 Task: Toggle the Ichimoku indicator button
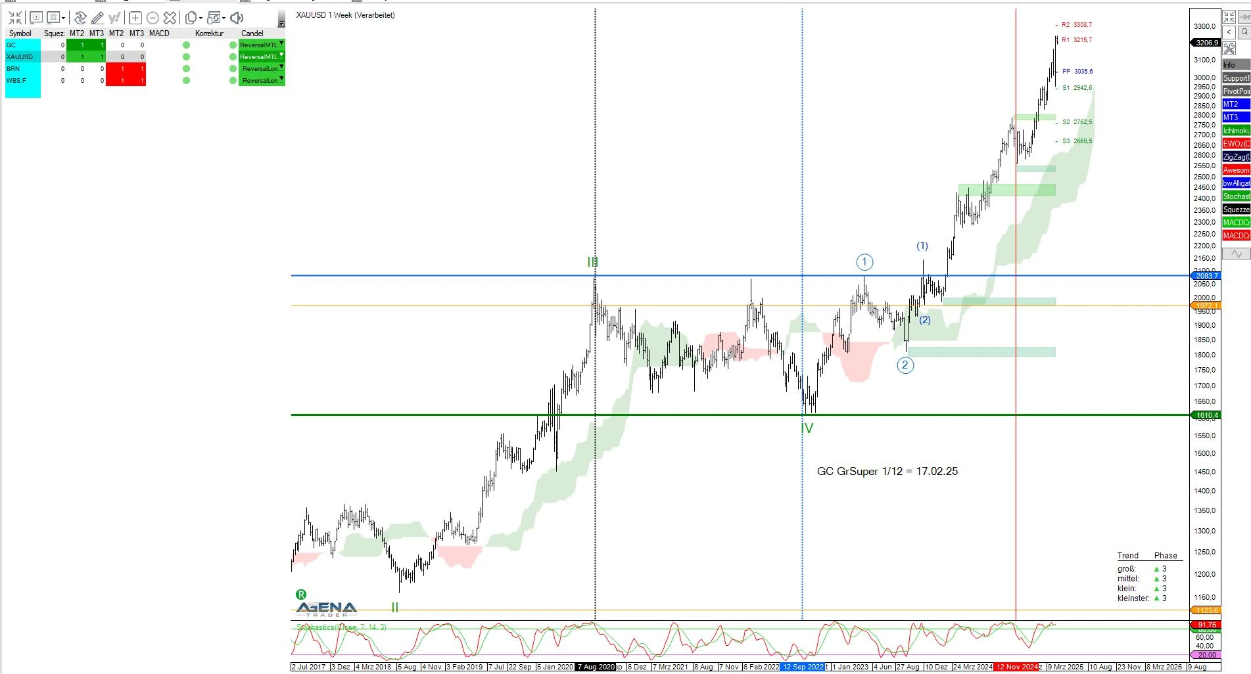[x=1235, y=130]
